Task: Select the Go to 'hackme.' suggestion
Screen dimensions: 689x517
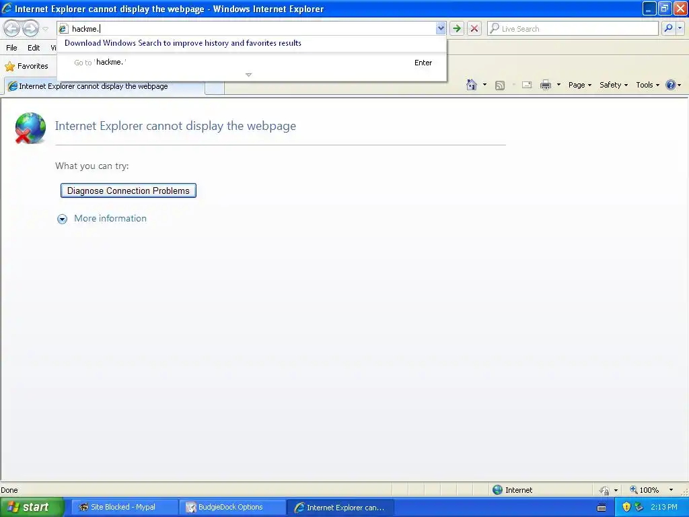Action: click(252, 63)
